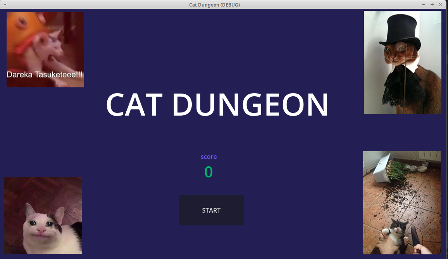Maximize the Cat Dungeon window
The width and height of the screenshot is (448, 259).
coord(432,5)
